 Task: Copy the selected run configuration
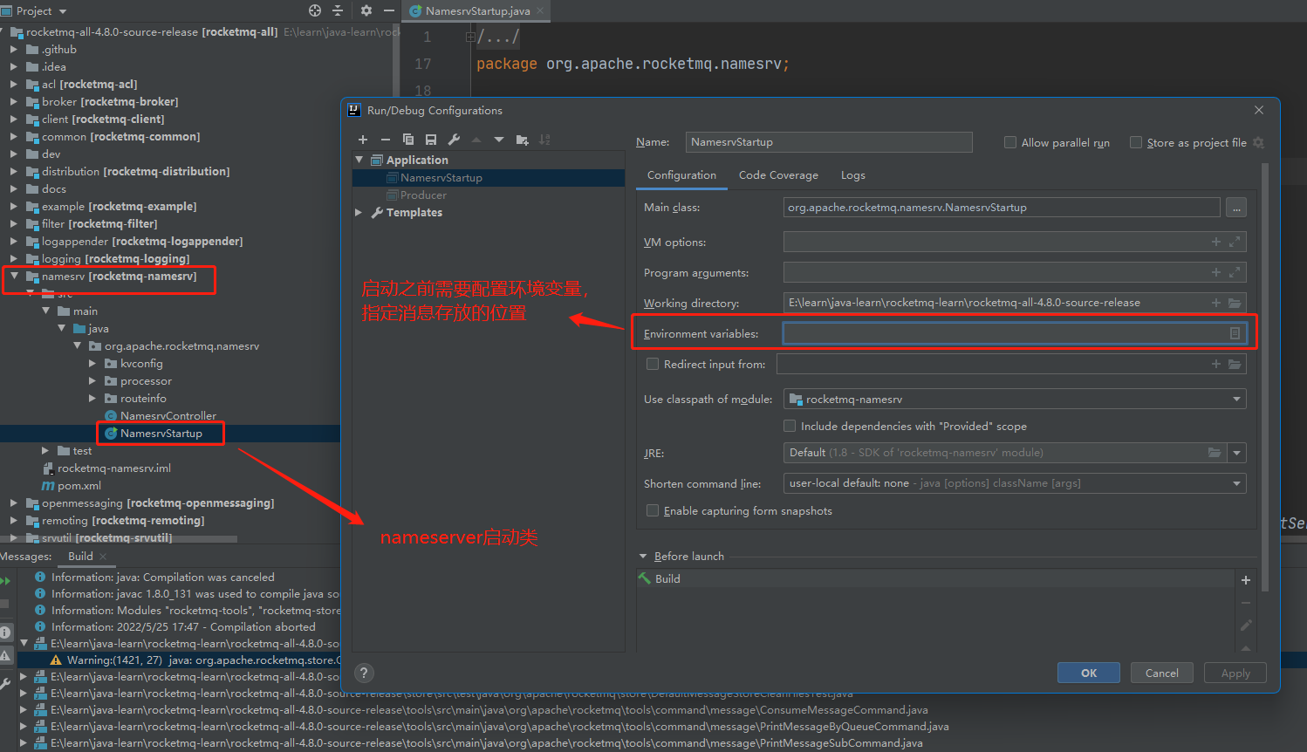click(x=408, y=140)
